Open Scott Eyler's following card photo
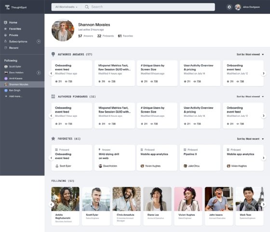 96,199
